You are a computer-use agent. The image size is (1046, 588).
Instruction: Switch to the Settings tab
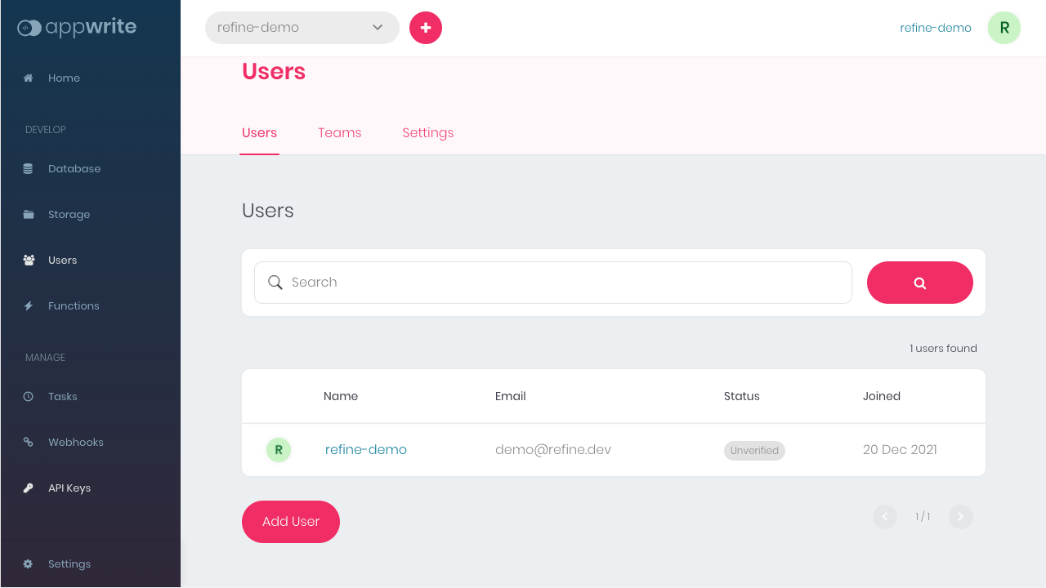pos(427,133)
